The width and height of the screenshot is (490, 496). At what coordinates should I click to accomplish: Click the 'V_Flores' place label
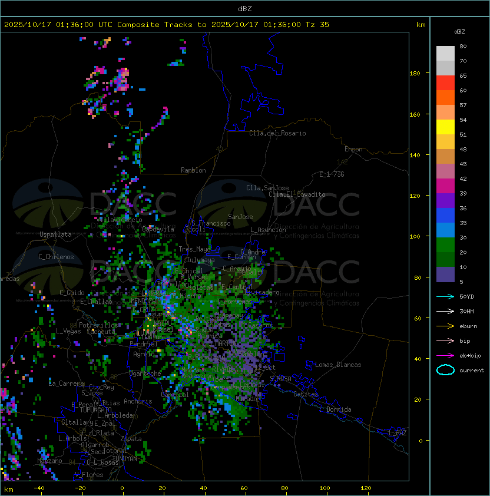pos(89,475)
